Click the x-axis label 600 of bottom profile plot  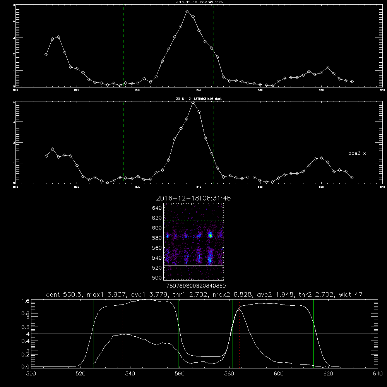(279, 374)
